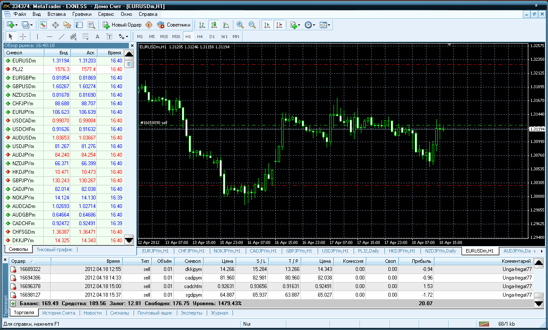Click the Советники button
548x330 pixels.
(x=174, y=25)
